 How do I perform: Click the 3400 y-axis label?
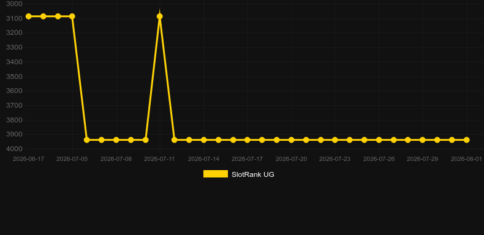(14, 62)
